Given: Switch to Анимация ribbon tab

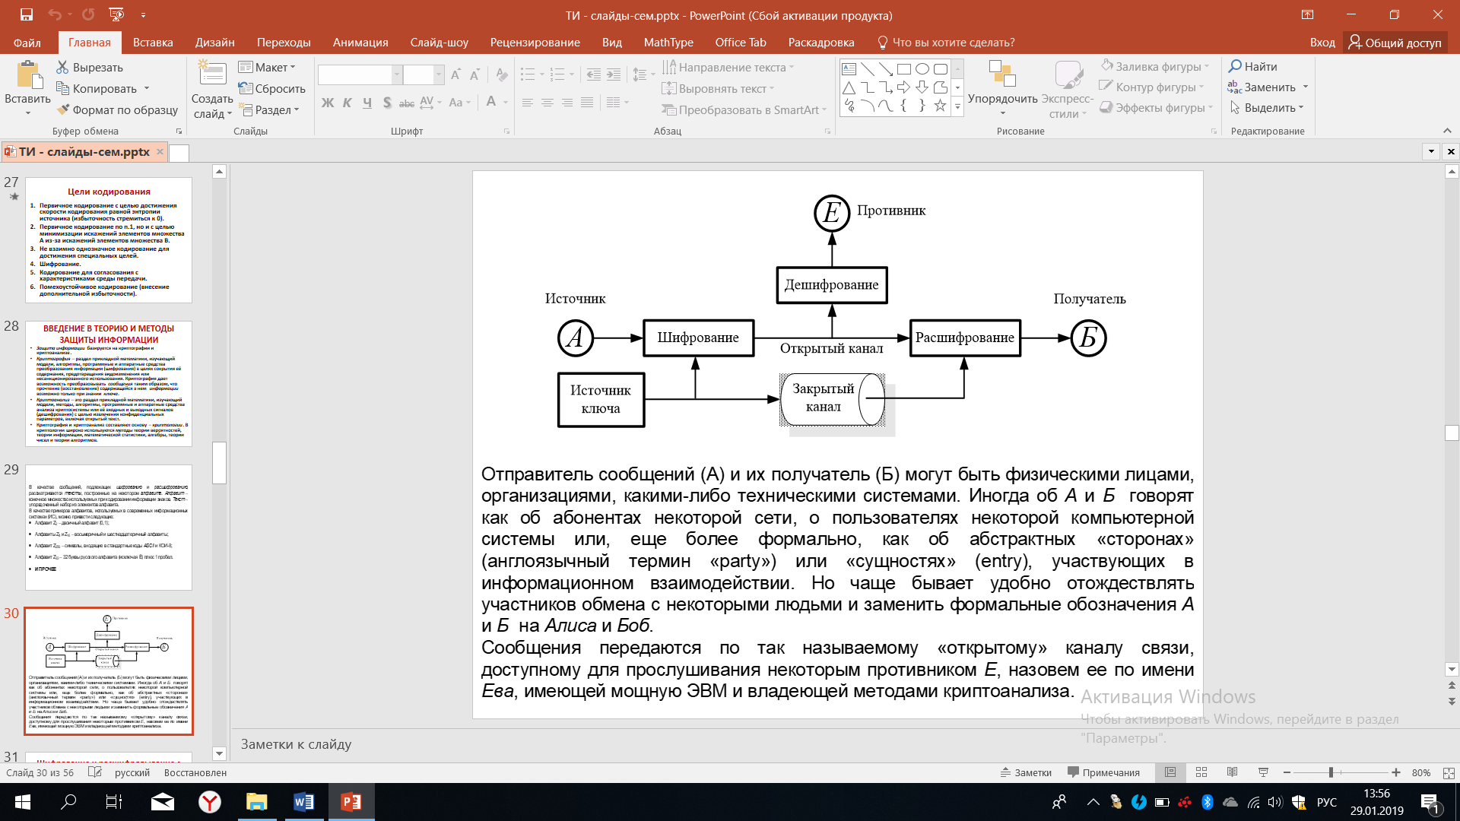Looking at the screenshot, I should [360, 43].
